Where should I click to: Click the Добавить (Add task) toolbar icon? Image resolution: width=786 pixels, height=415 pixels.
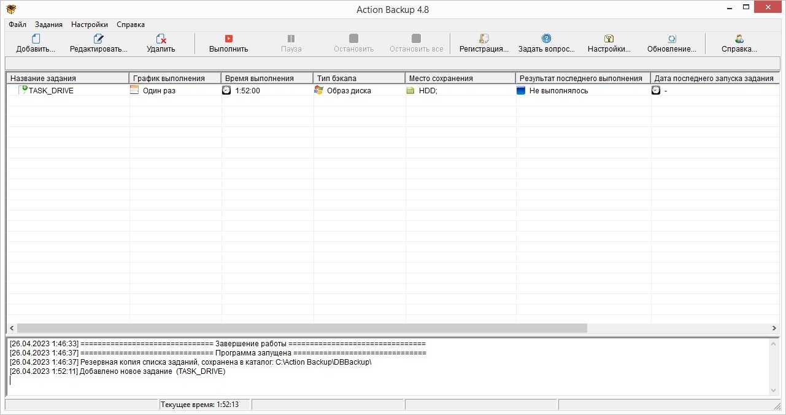(36, 39)
